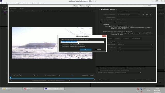Close the Выберите имя dialog
This screenshot has height=93, width=165.
click(104, 36)
